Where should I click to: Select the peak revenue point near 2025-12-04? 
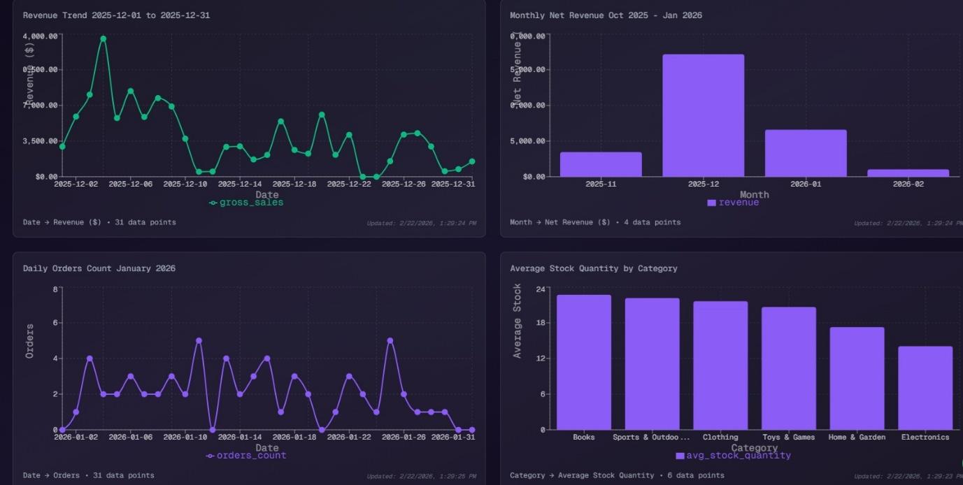tap(102, 40)
